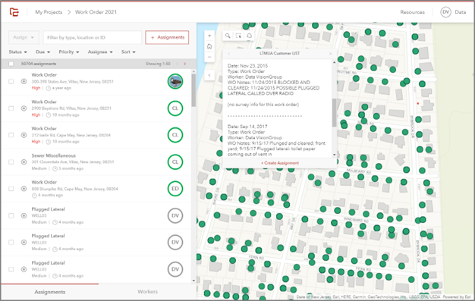Open CL avatar for Sewer Miscellaneous
The height and width of the screenshot is (301, 475).
point(175,161)
